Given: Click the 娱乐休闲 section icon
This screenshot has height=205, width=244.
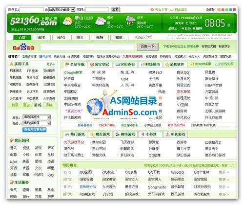Looking at the screenshot, I should click(x=12, y=140).
